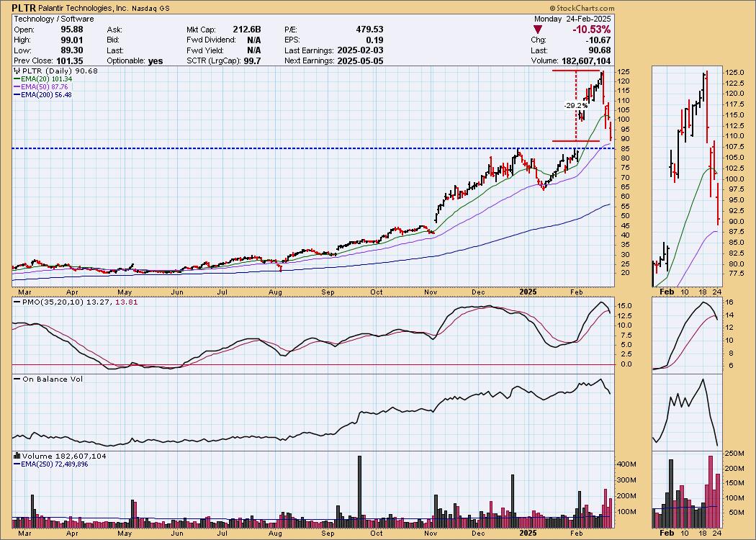Click the red horizontal zero line in PMO panel
Screen dimensions: 756x540
point(313,364)
